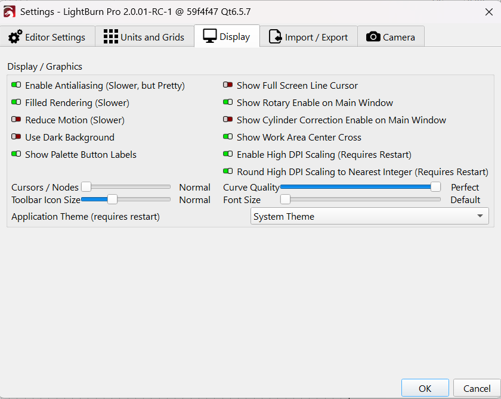501x399 pixels.
Task: Click the Font Size slider handle
Action: point(285,199)
